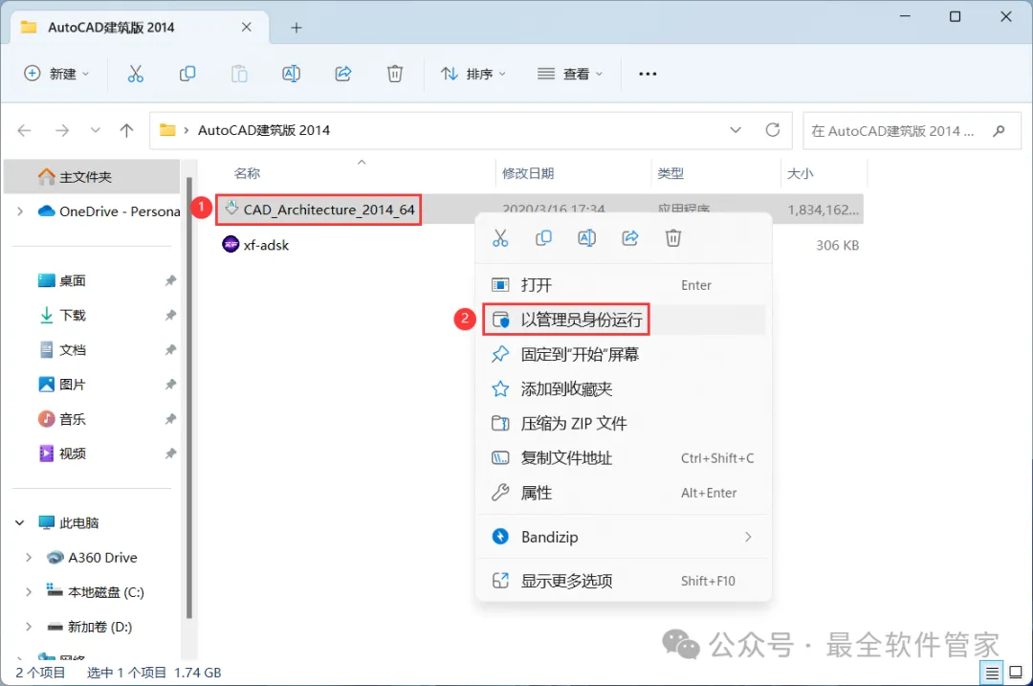Expand the A360 Drive node

click(29, 558)
